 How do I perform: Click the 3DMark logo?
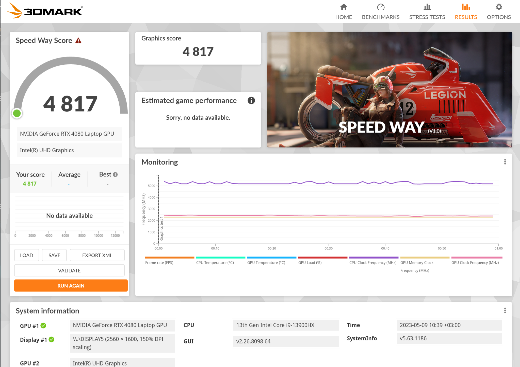(x=45, y=11)
